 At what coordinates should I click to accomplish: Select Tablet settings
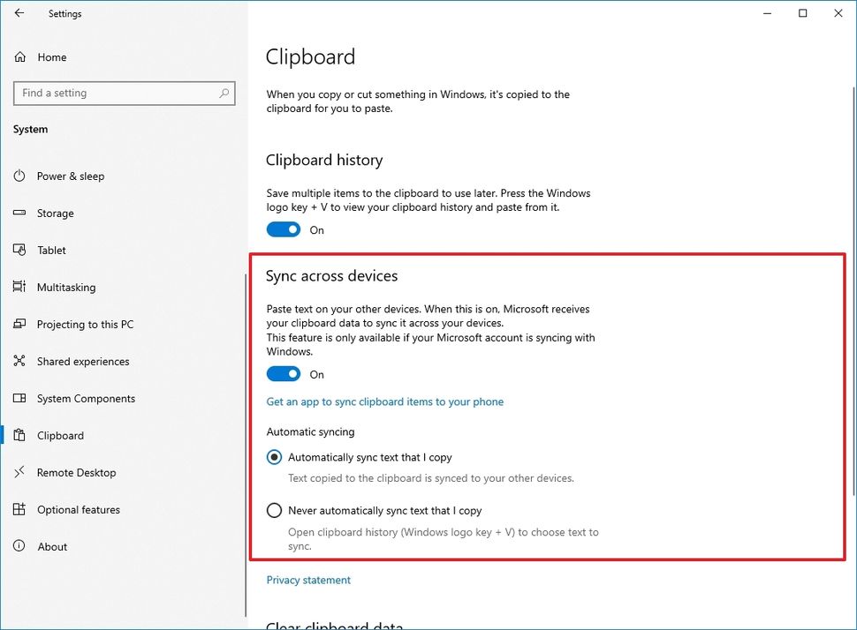click(51, 250)
